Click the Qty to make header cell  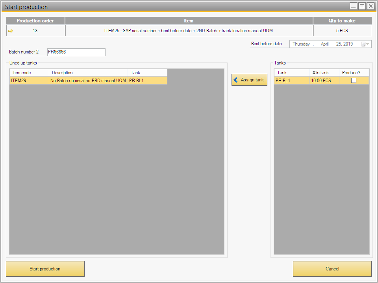(343, 21)
